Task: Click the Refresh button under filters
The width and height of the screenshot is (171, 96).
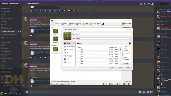Action: pyautogui.click(x=126, y=64)
